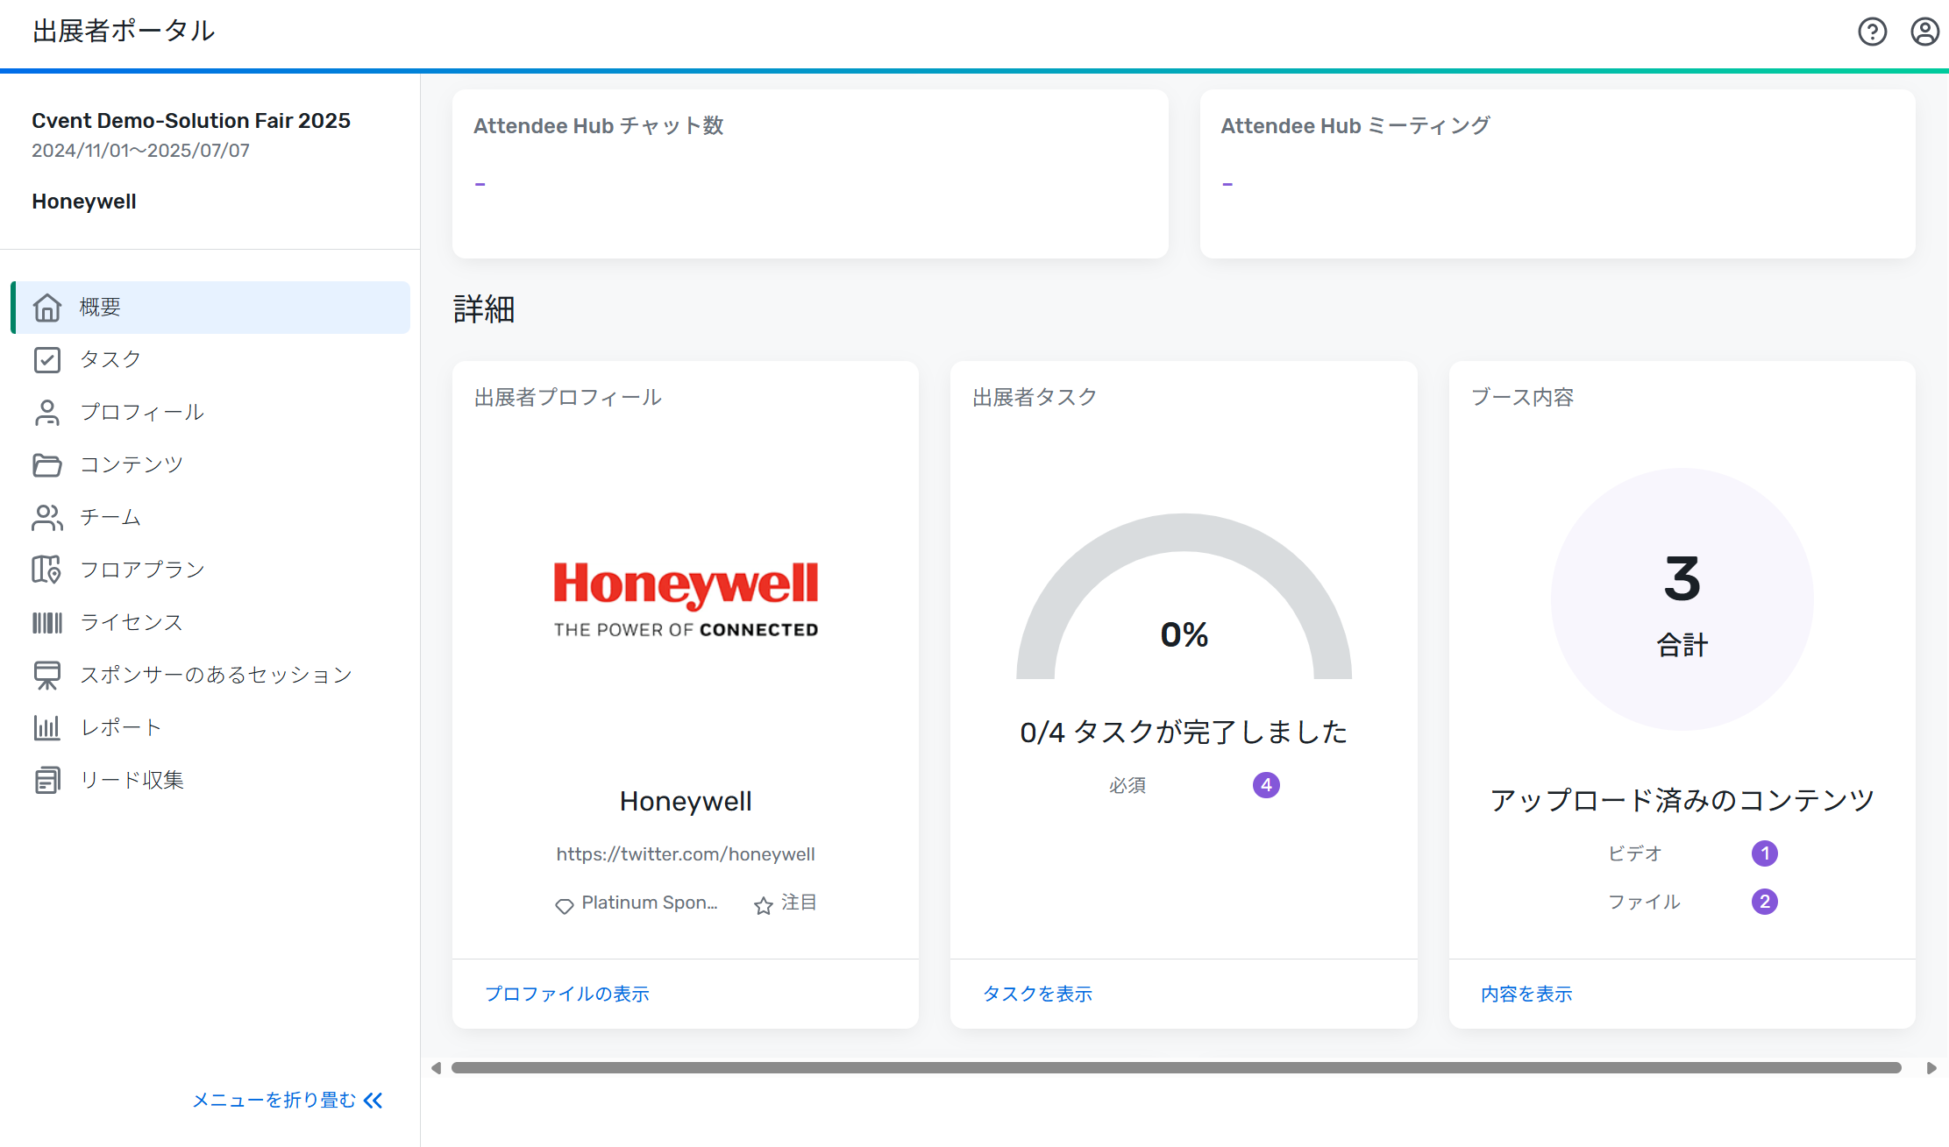Screen dimensions: 1949x1147
Task: Click the barcode icon beside ライセンス
Action: click(x=47, y=623)
